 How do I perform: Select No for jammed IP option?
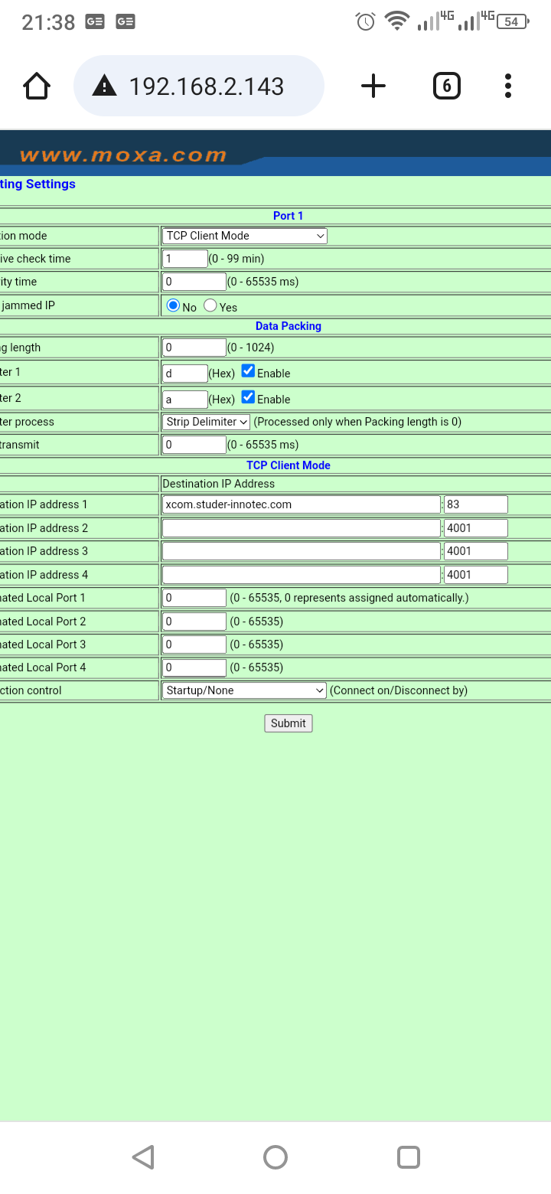click(x=173, y=306)
